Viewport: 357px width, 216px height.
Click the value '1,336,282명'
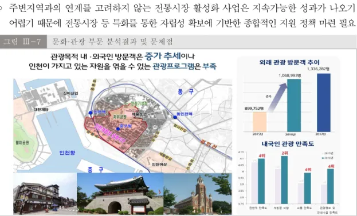tap(318, 69)
